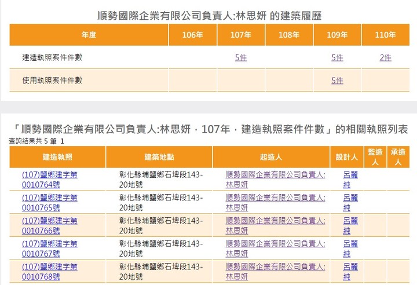Select the 年度 column header
417x285 pixels.
click(x=89, y=35)
